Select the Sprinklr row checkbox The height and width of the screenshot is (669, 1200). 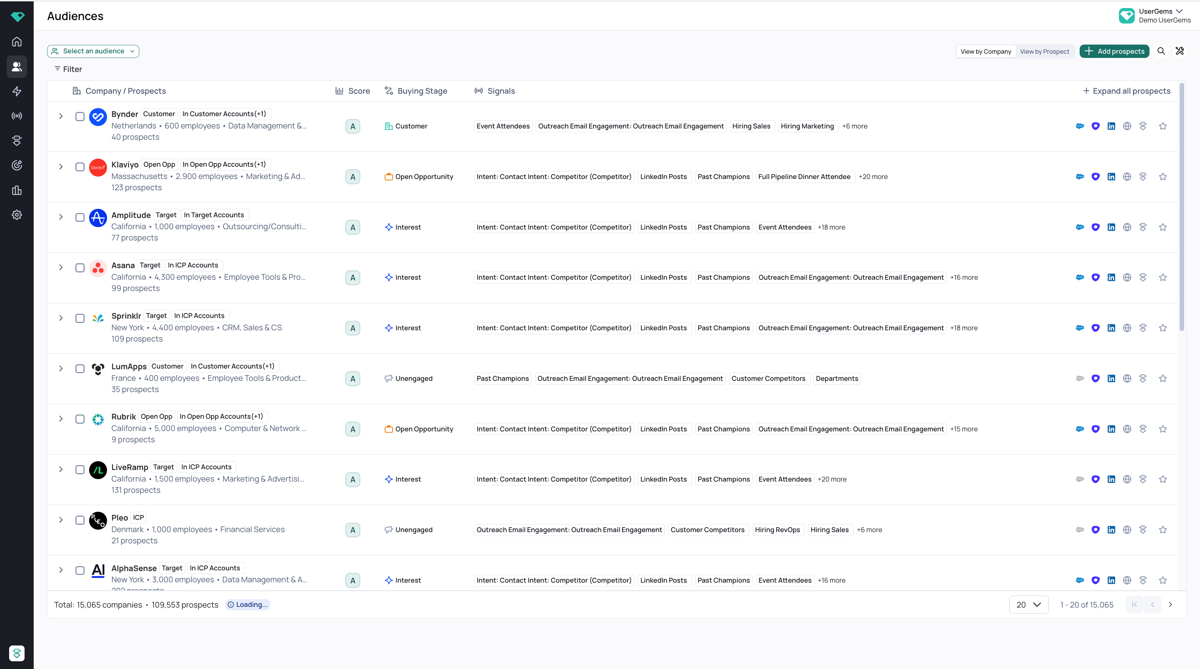coord(80,318)
